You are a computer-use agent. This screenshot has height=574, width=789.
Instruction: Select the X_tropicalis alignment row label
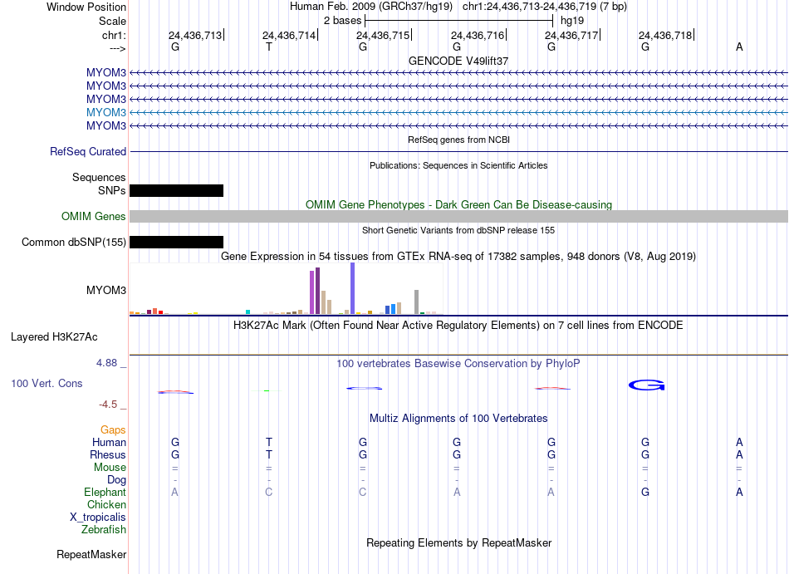[x=98, y=518]
